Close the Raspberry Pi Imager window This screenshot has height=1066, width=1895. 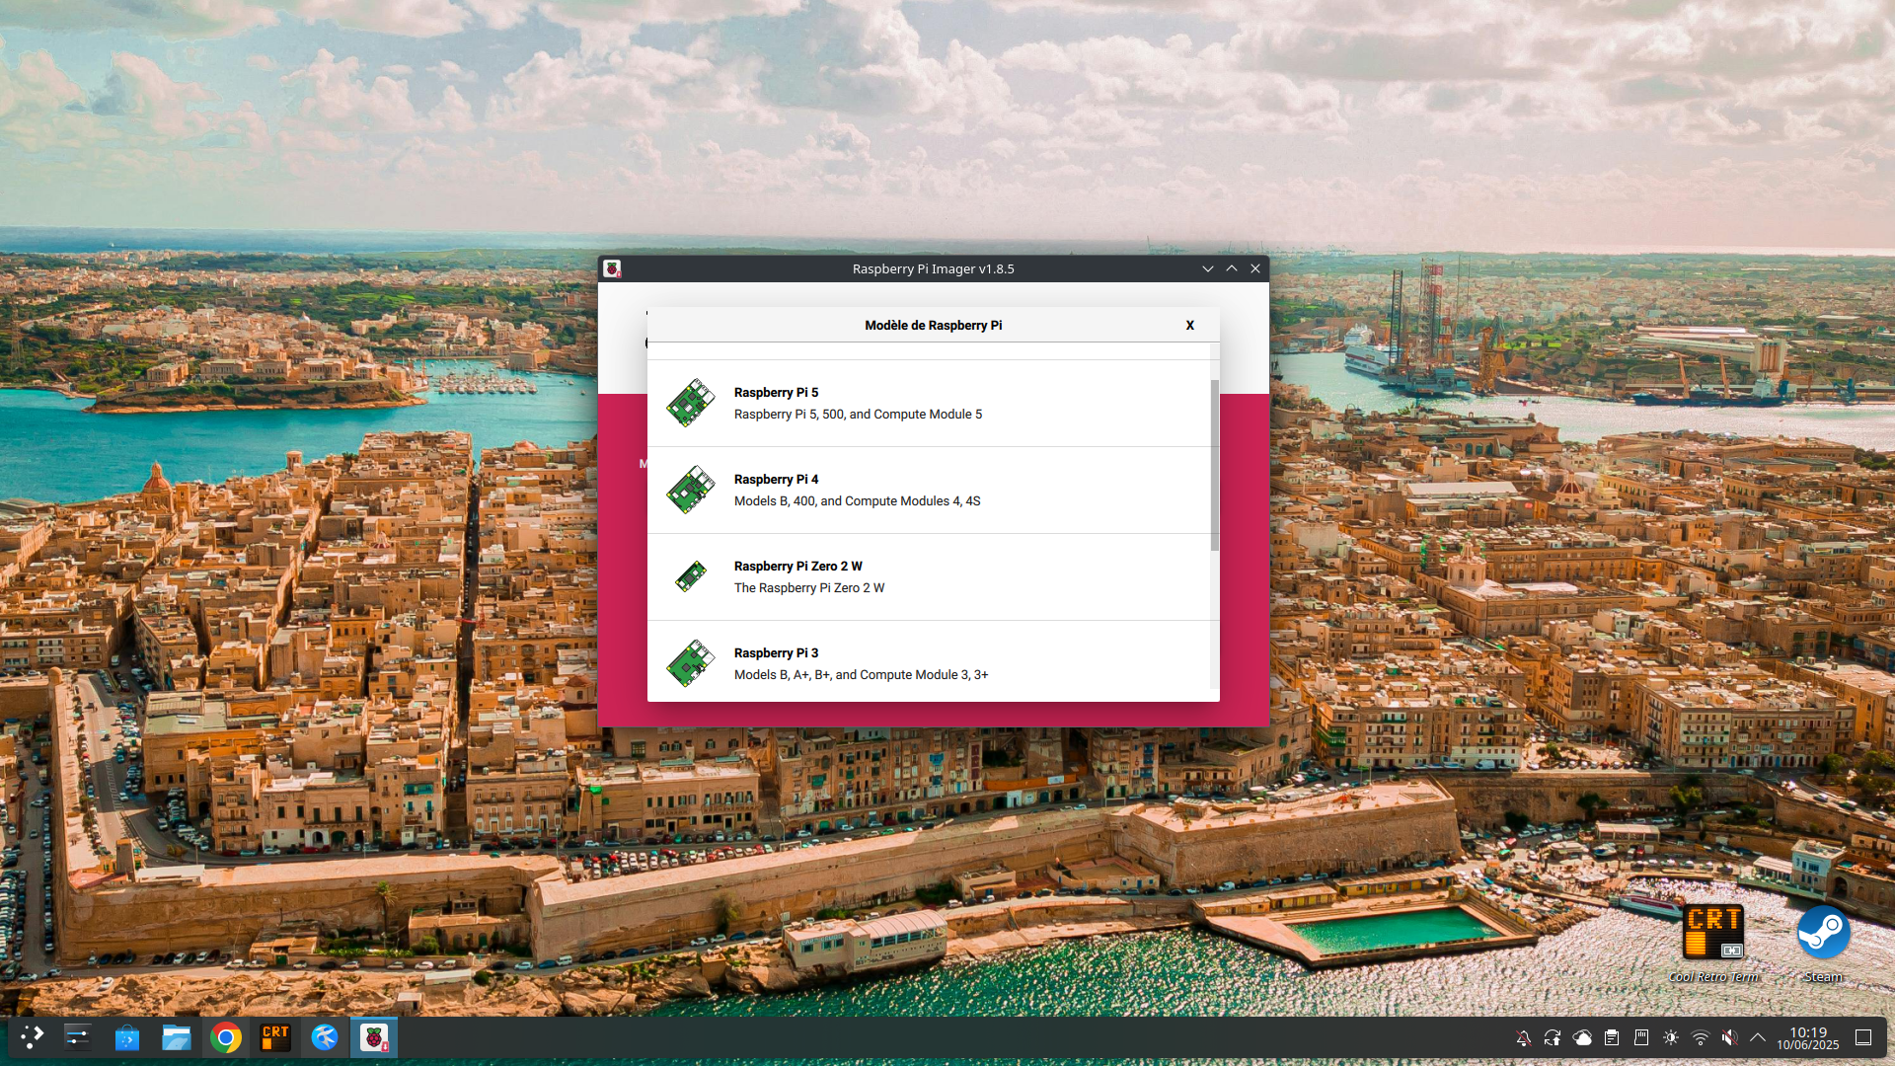[1254, 268]
